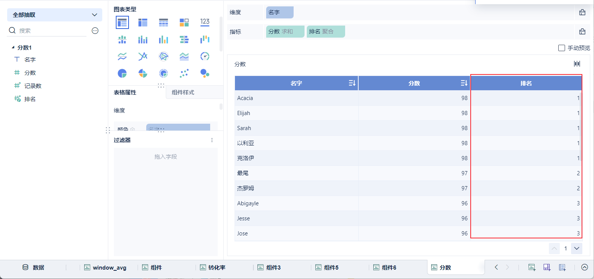Select the donut ring chart type
594x279 pixels.
coord(164,73)
